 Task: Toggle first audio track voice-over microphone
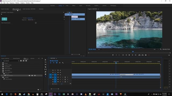pos(65,77)
